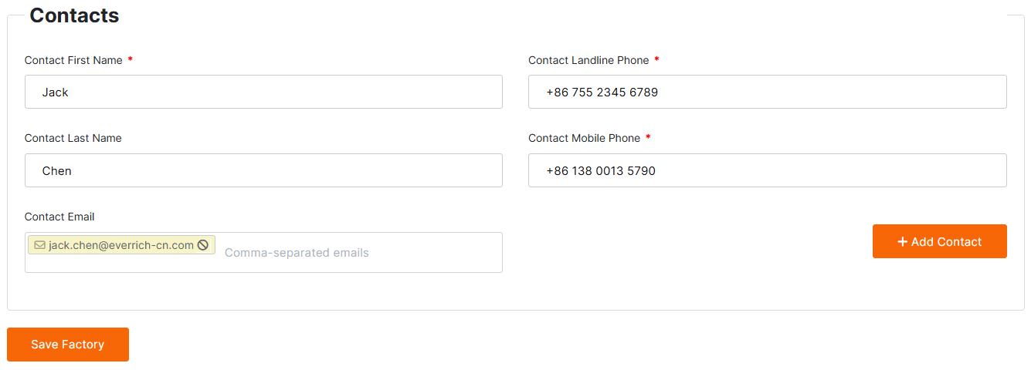Click the Add Contact button label
This screenshot has height=380, width=1031.
(x=946, y=242)
